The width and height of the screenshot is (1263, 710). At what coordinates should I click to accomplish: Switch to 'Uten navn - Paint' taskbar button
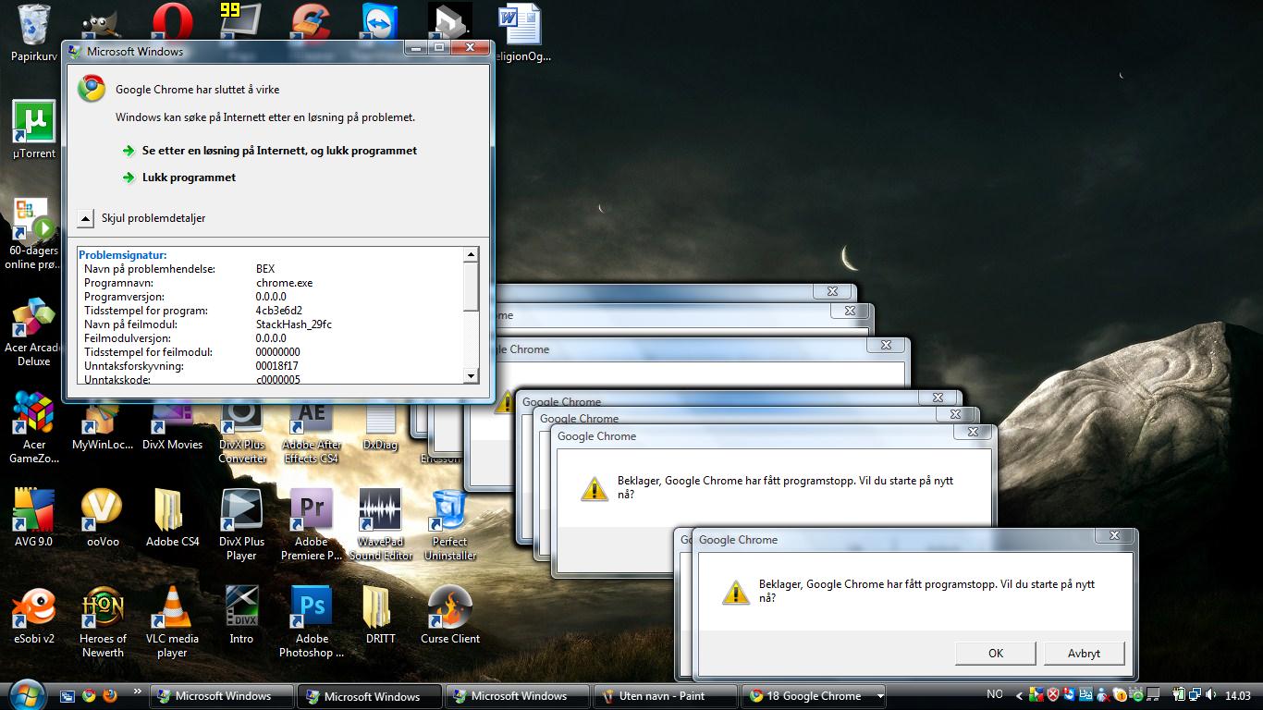tap(666, 696)
